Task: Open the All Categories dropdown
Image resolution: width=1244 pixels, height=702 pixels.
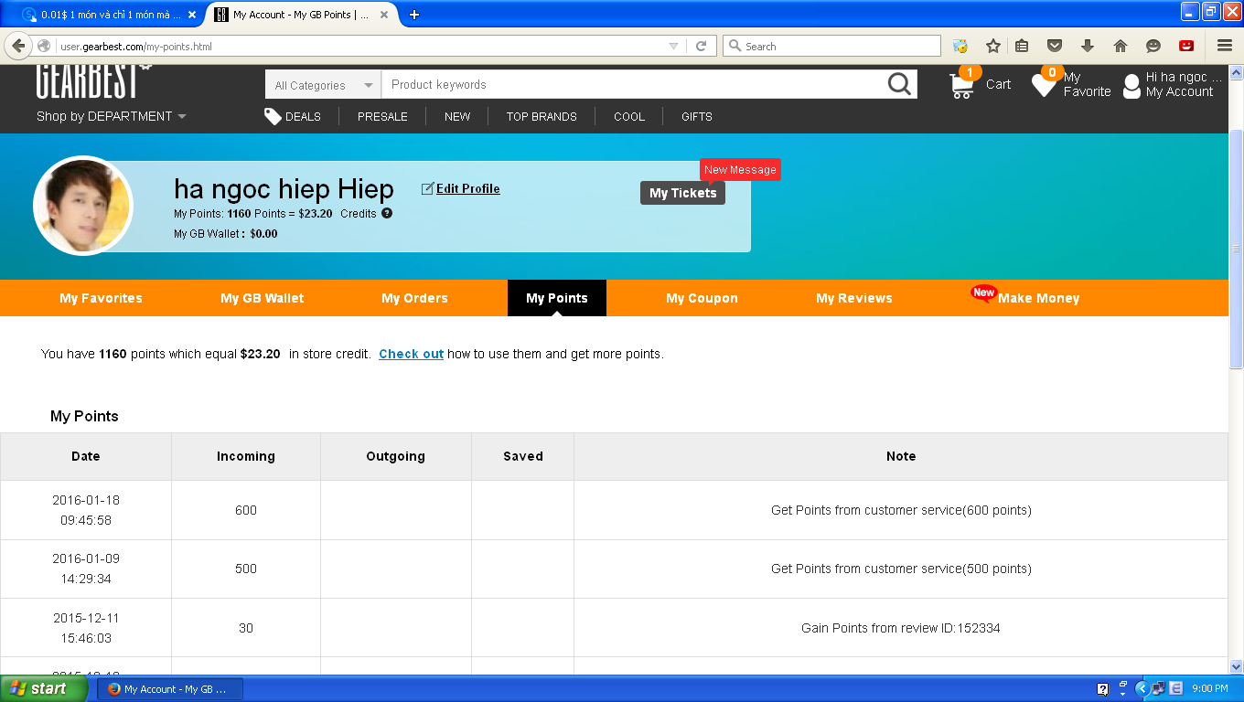Action: click(x=323, y=85)
